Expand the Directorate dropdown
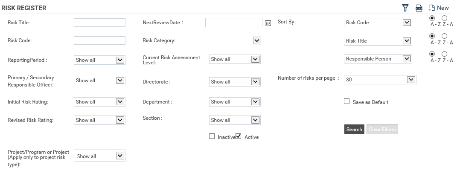The image size is (457, 173). (235, 82)
